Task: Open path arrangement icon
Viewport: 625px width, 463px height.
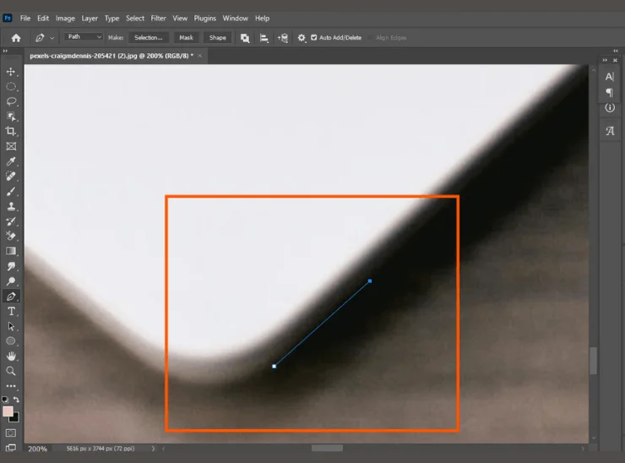Action: 283,38
